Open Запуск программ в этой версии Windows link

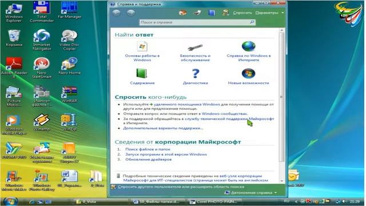(166, 154)
